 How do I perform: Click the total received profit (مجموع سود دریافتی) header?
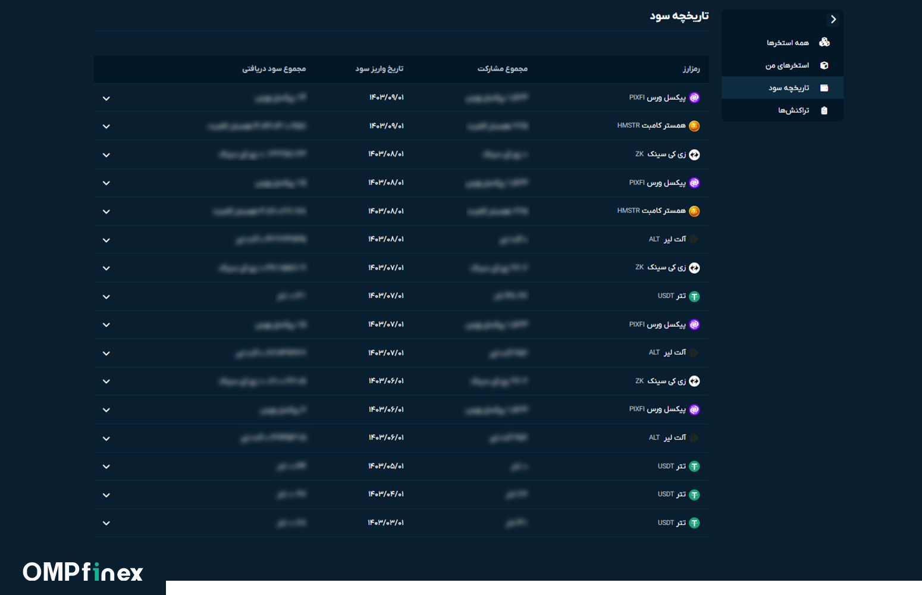[x=274, y=69]
